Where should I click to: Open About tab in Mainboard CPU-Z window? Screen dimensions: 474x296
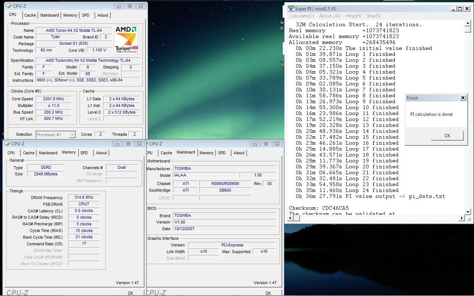(239, 153)
